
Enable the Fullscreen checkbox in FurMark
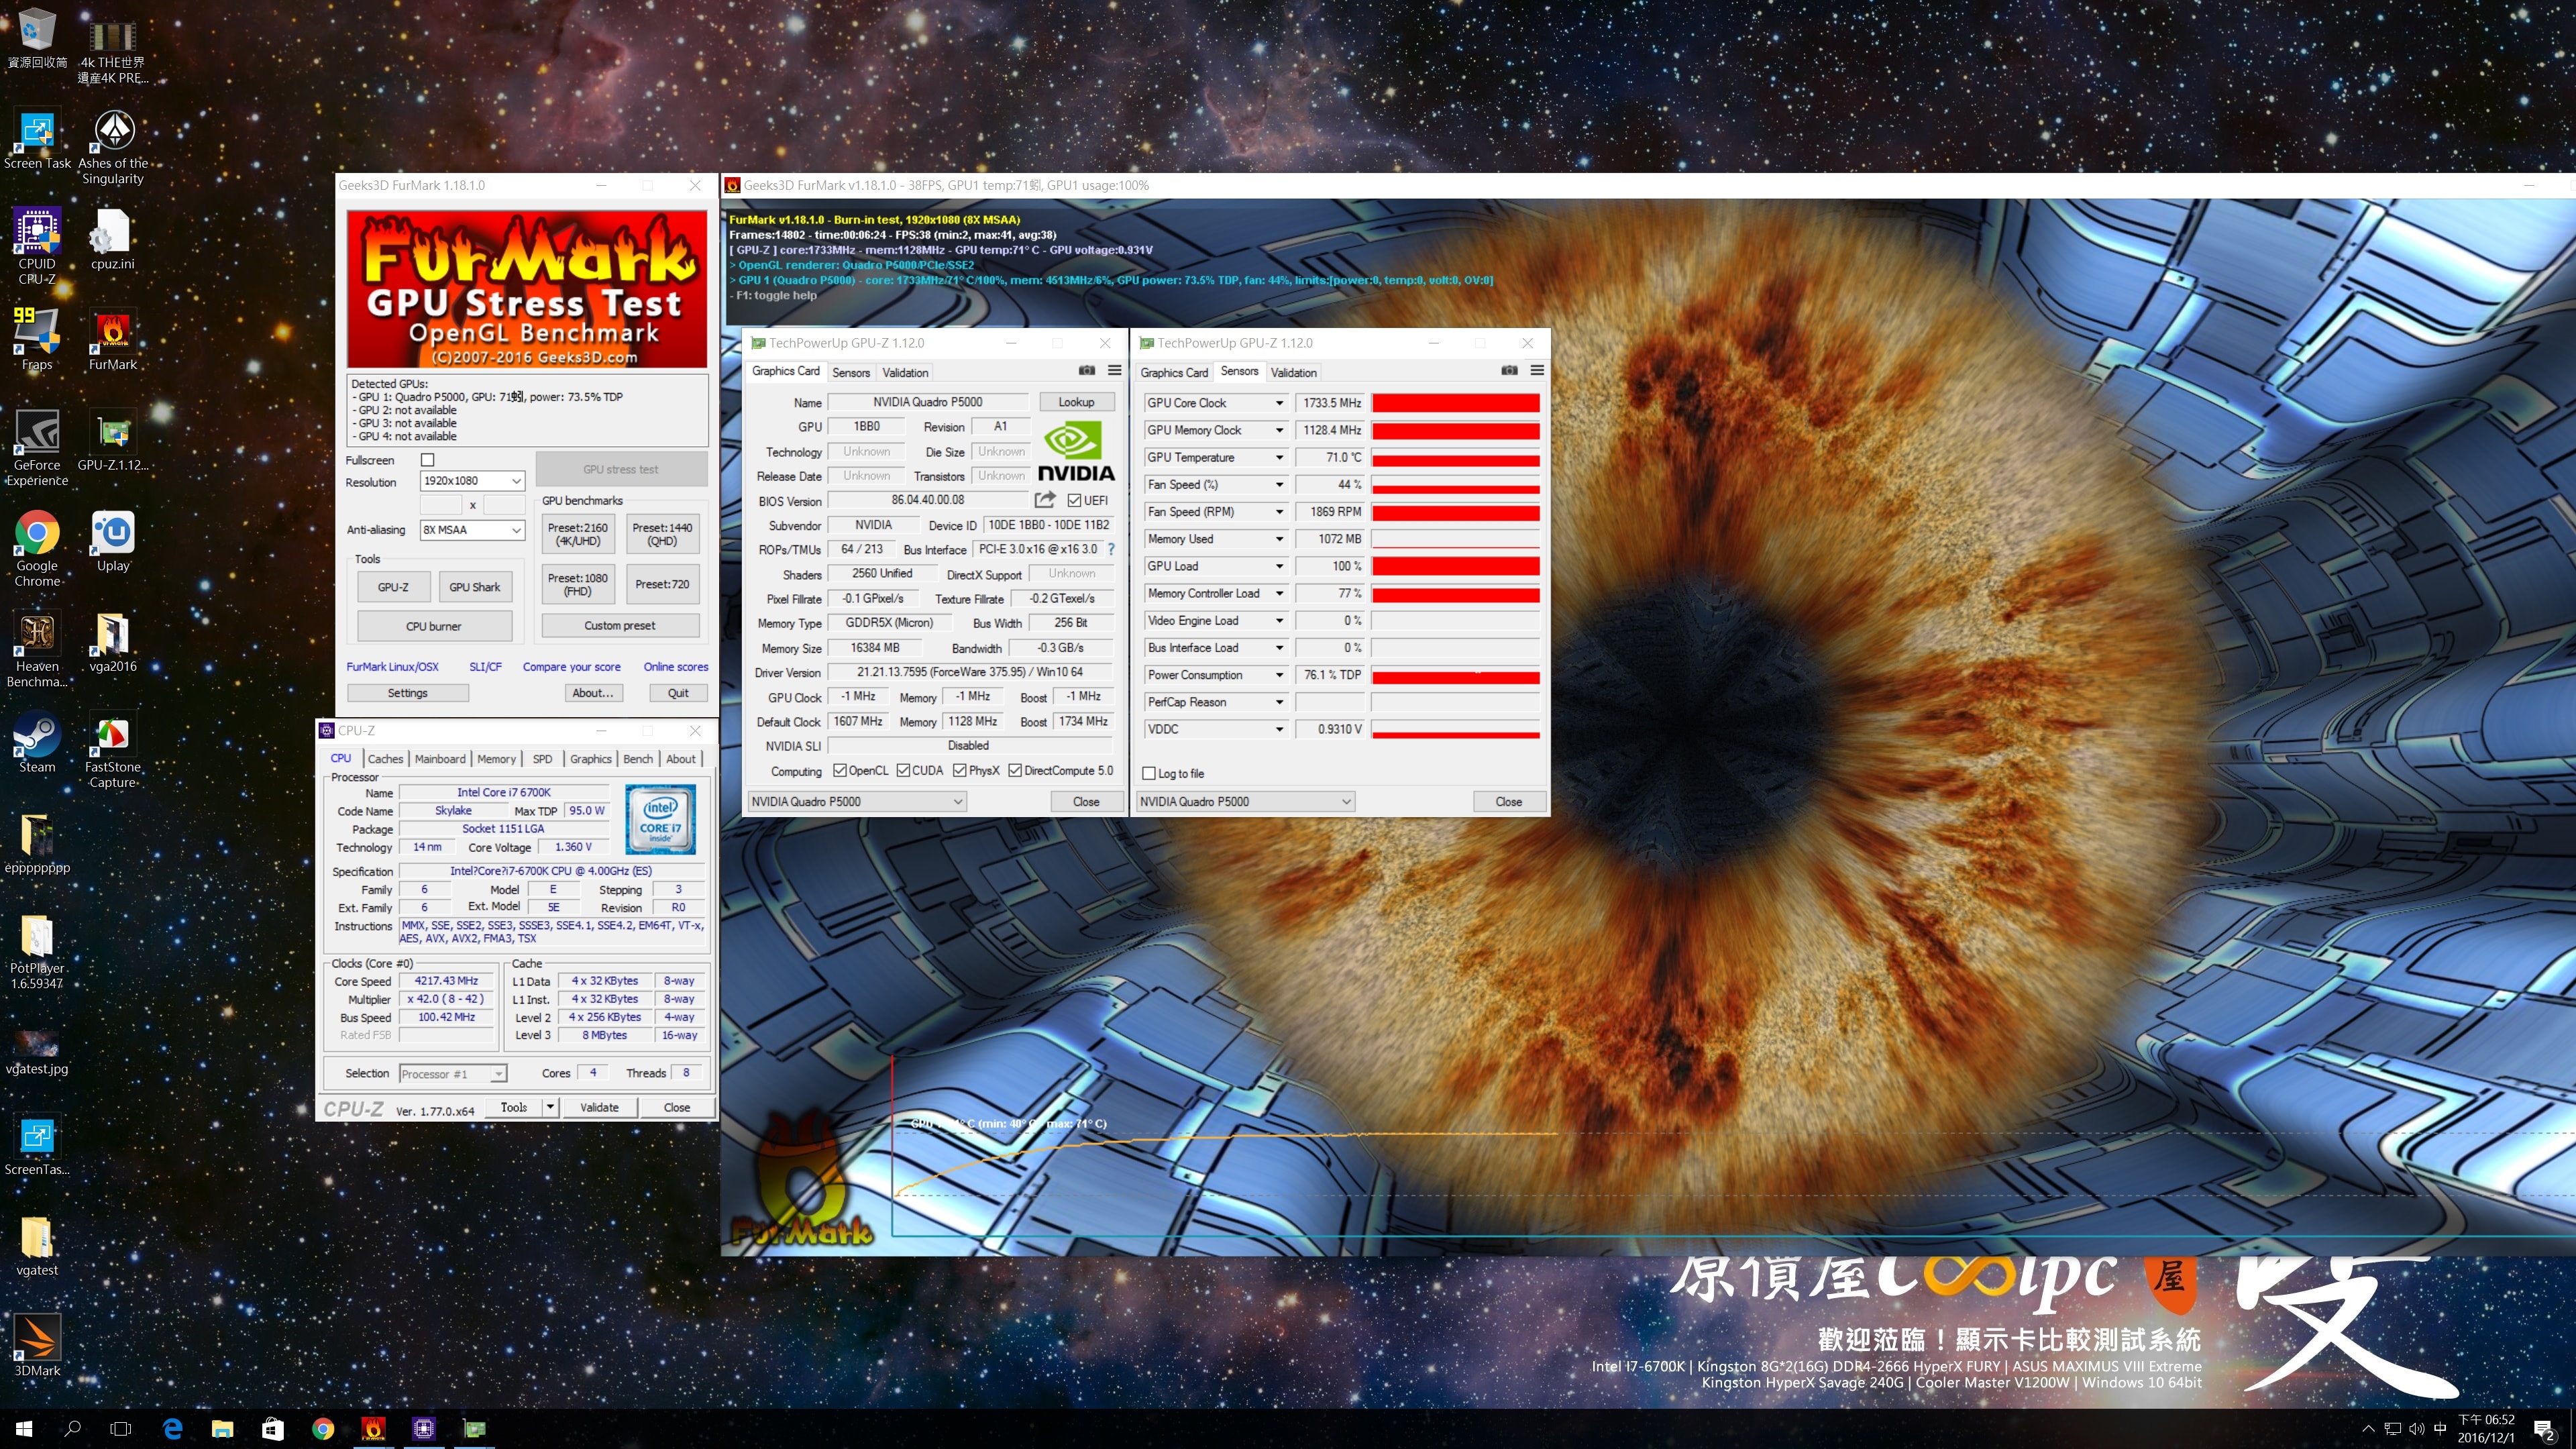tap(428, 460)
